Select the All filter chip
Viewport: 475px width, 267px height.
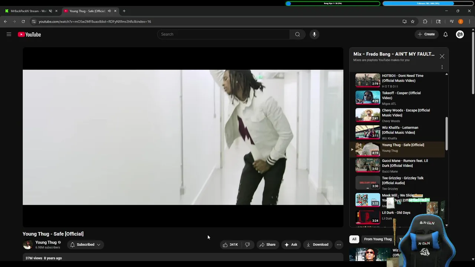pyautogui.click(x=354, y=239)
